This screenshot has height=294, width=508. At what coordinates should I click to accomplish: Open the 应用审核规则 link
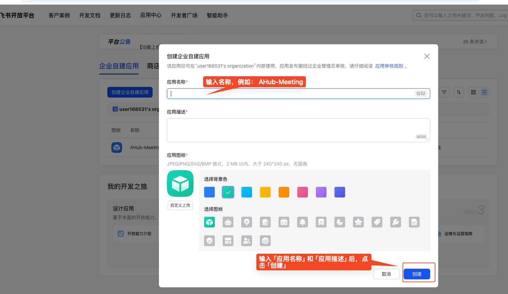(x=389, y=66)
